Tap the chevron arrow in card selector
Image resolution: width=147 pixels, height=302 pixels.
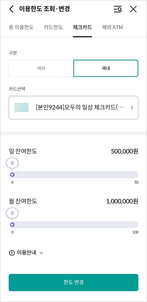click(132, 108)
